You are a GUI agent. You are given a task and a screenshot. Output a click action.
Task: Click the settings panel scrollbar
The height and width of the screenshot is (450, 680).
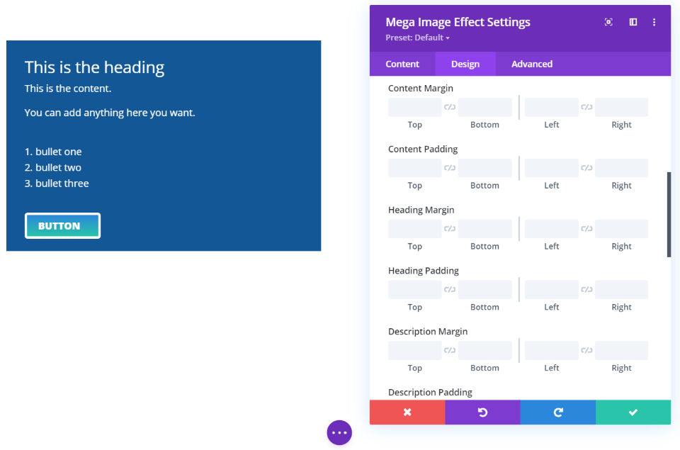tap(669, 214)
